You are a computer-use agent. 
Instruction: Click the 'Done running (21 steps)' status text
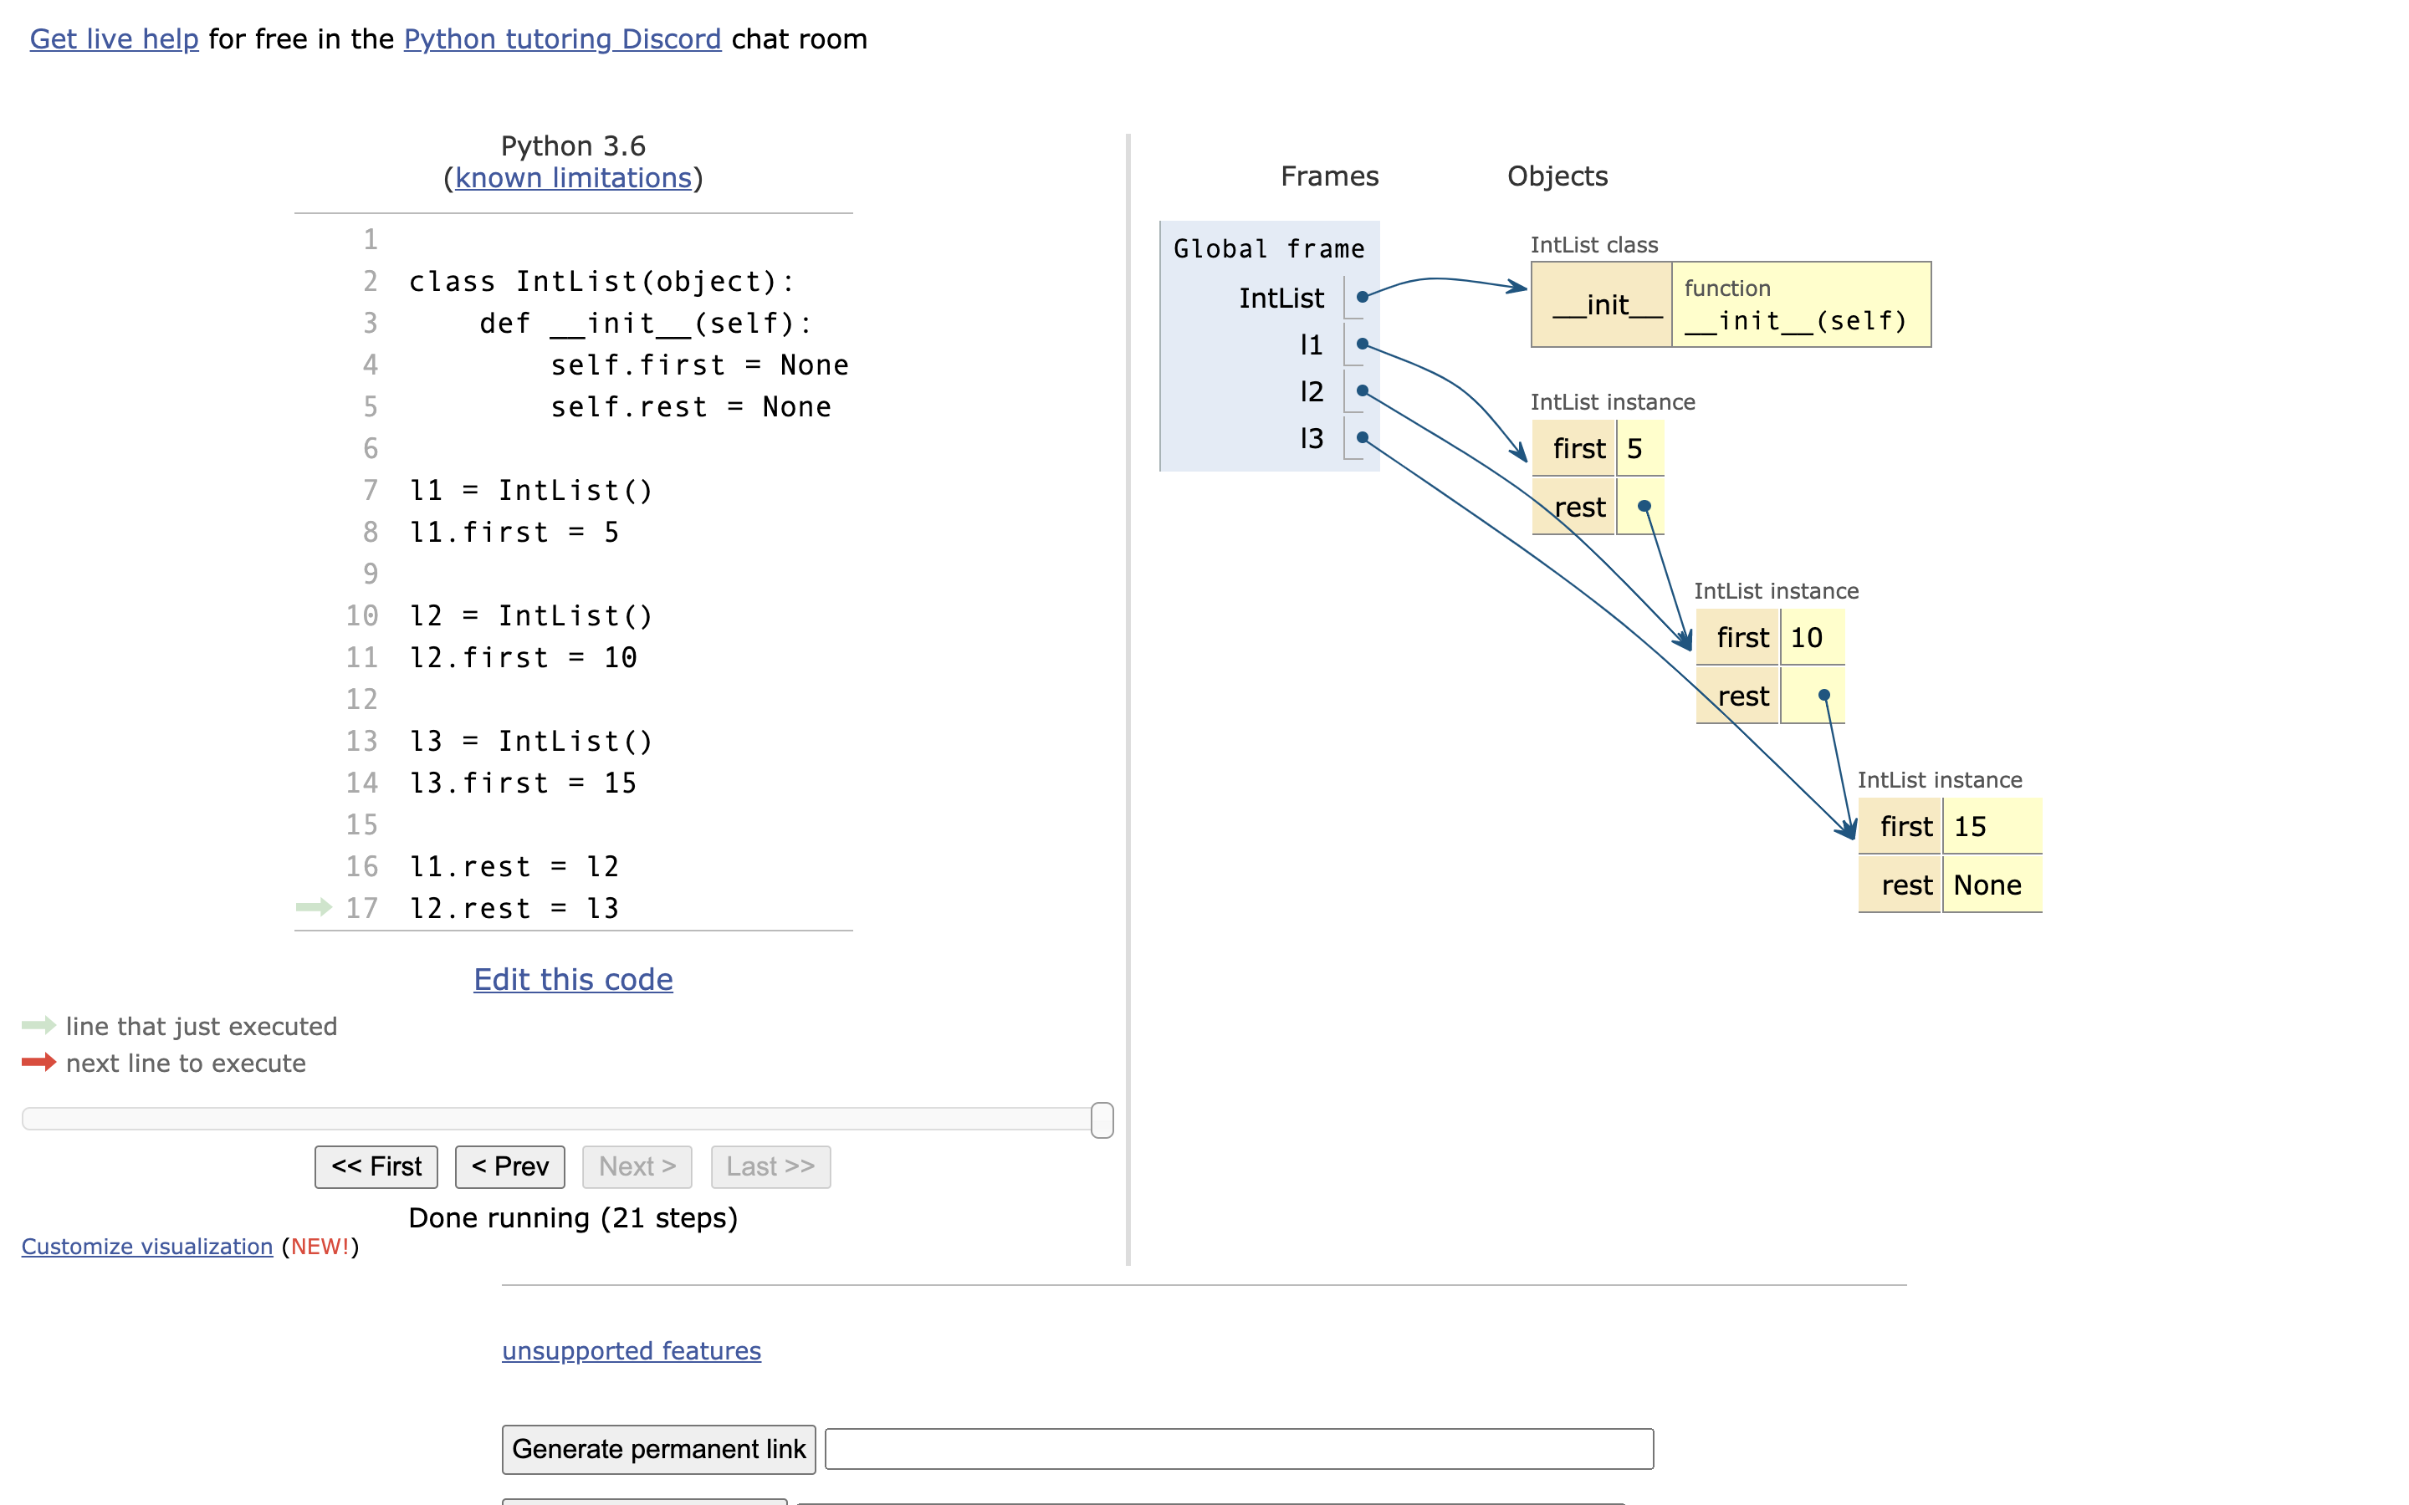pyautogui.click(x=573, y=1218)
